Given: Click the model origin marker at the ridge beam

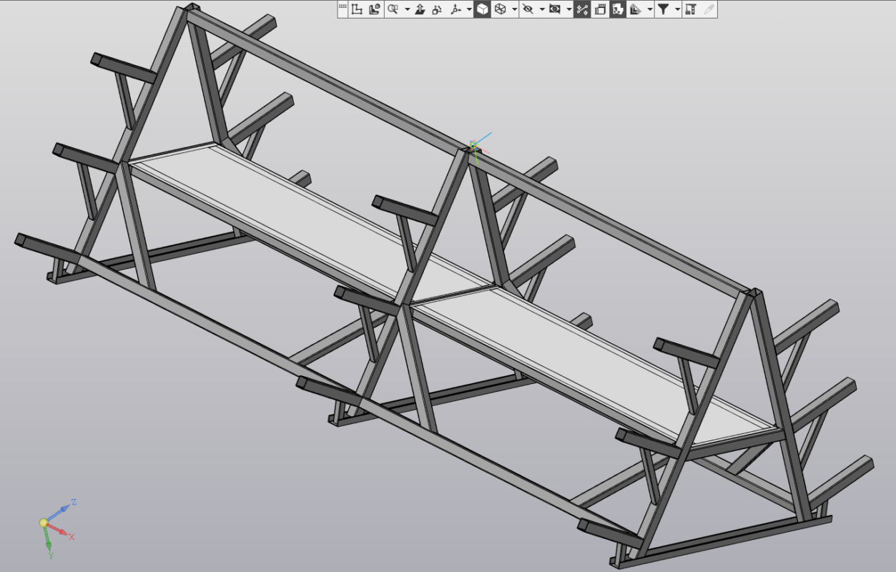Looking at the screenshot, I should tap(474, 147).
